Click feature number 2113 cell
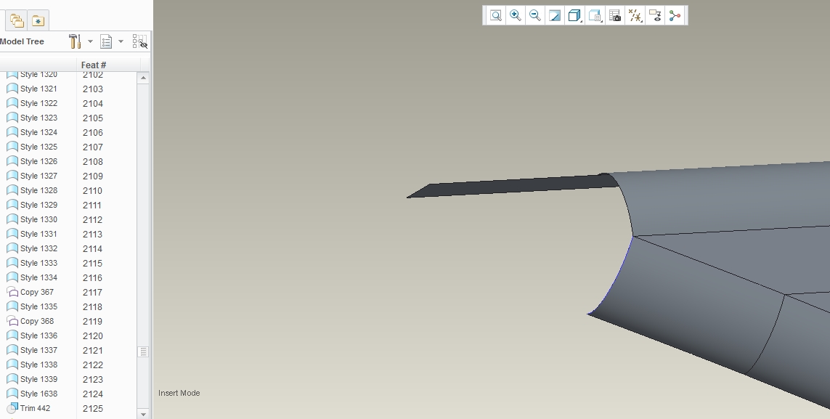The width and height of the screenshot is (830, 419). point(93,234)
